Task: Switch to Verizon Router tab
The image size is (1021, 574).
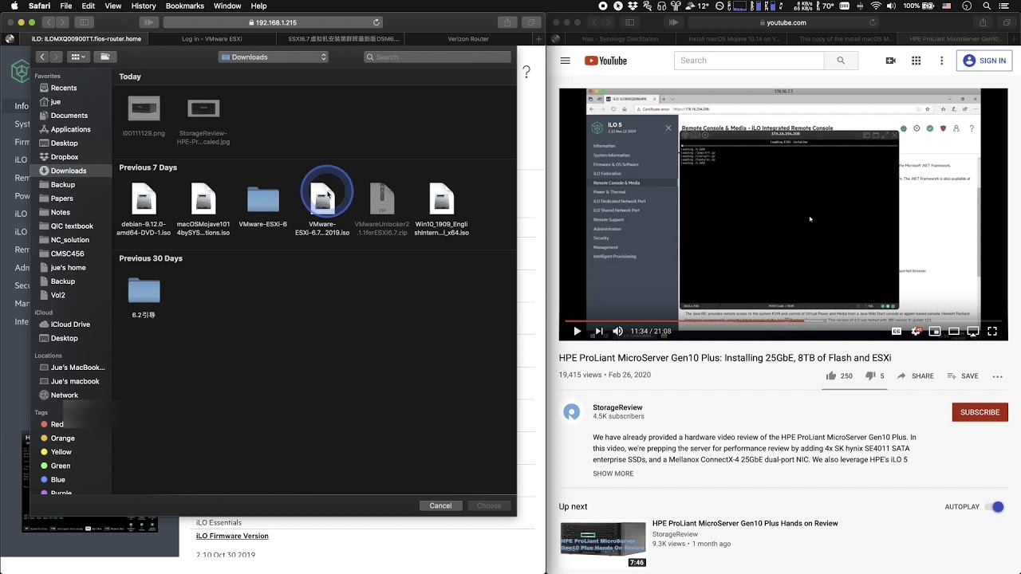Action: pos(468,38)
